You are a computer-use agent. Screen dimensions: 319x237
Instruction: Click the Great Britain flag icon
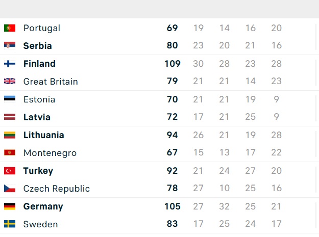click(x=10, y=81)
